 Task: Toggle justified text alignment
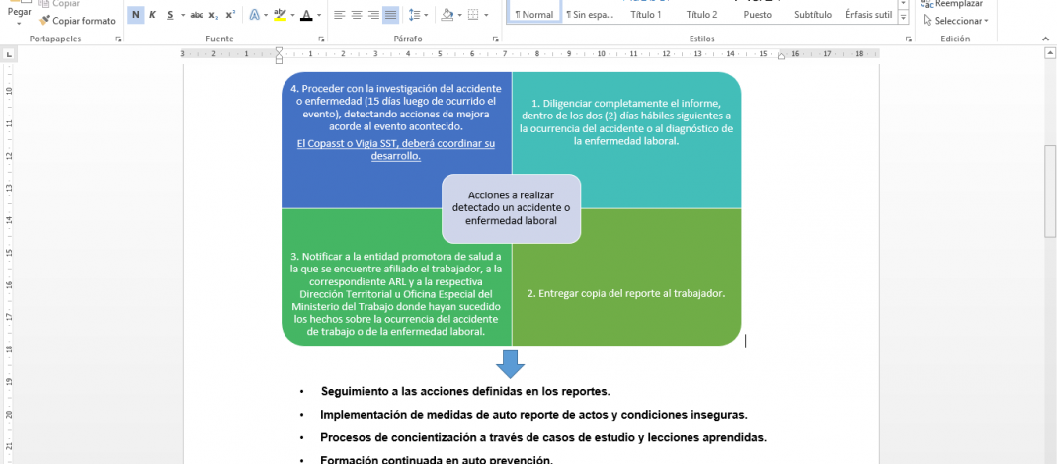[x=390, y=15]
